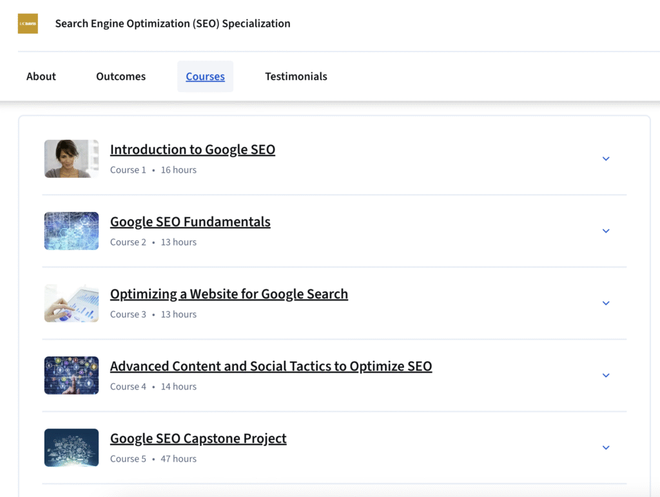Click the 'Course 3 • 13 hours' text
The width and height of the screenshot is (660, 497).
153,315
